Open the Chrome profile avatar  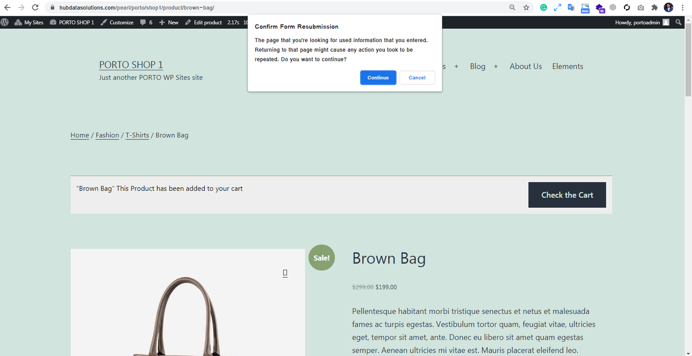pyautogui.click(x=669, y=8)
